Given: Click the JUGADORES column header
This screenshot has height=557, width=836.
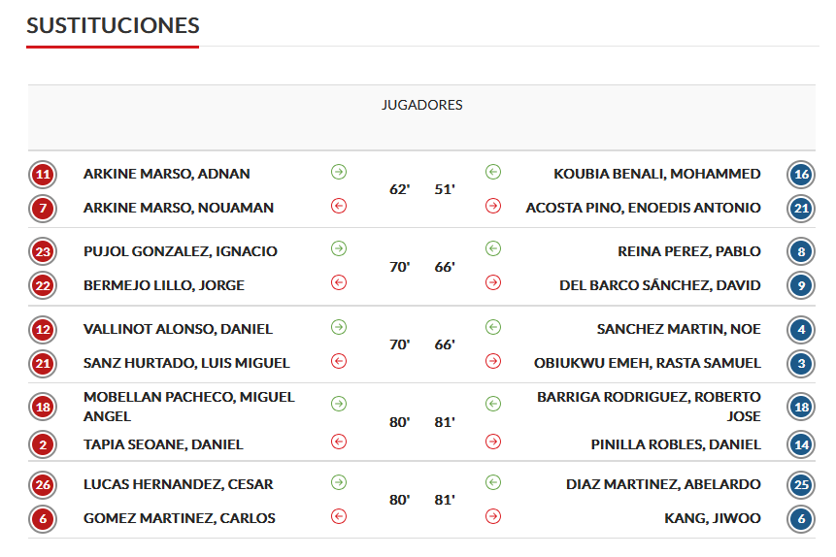Looking at the screenshot, I should [x=421, y=105].
